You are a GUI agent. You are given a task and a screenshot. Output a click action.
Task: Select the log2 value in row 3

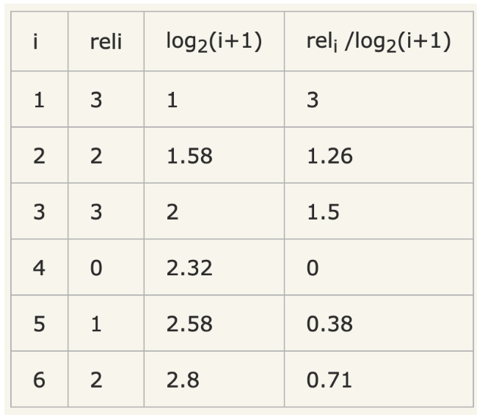click(x=172, y=212)
